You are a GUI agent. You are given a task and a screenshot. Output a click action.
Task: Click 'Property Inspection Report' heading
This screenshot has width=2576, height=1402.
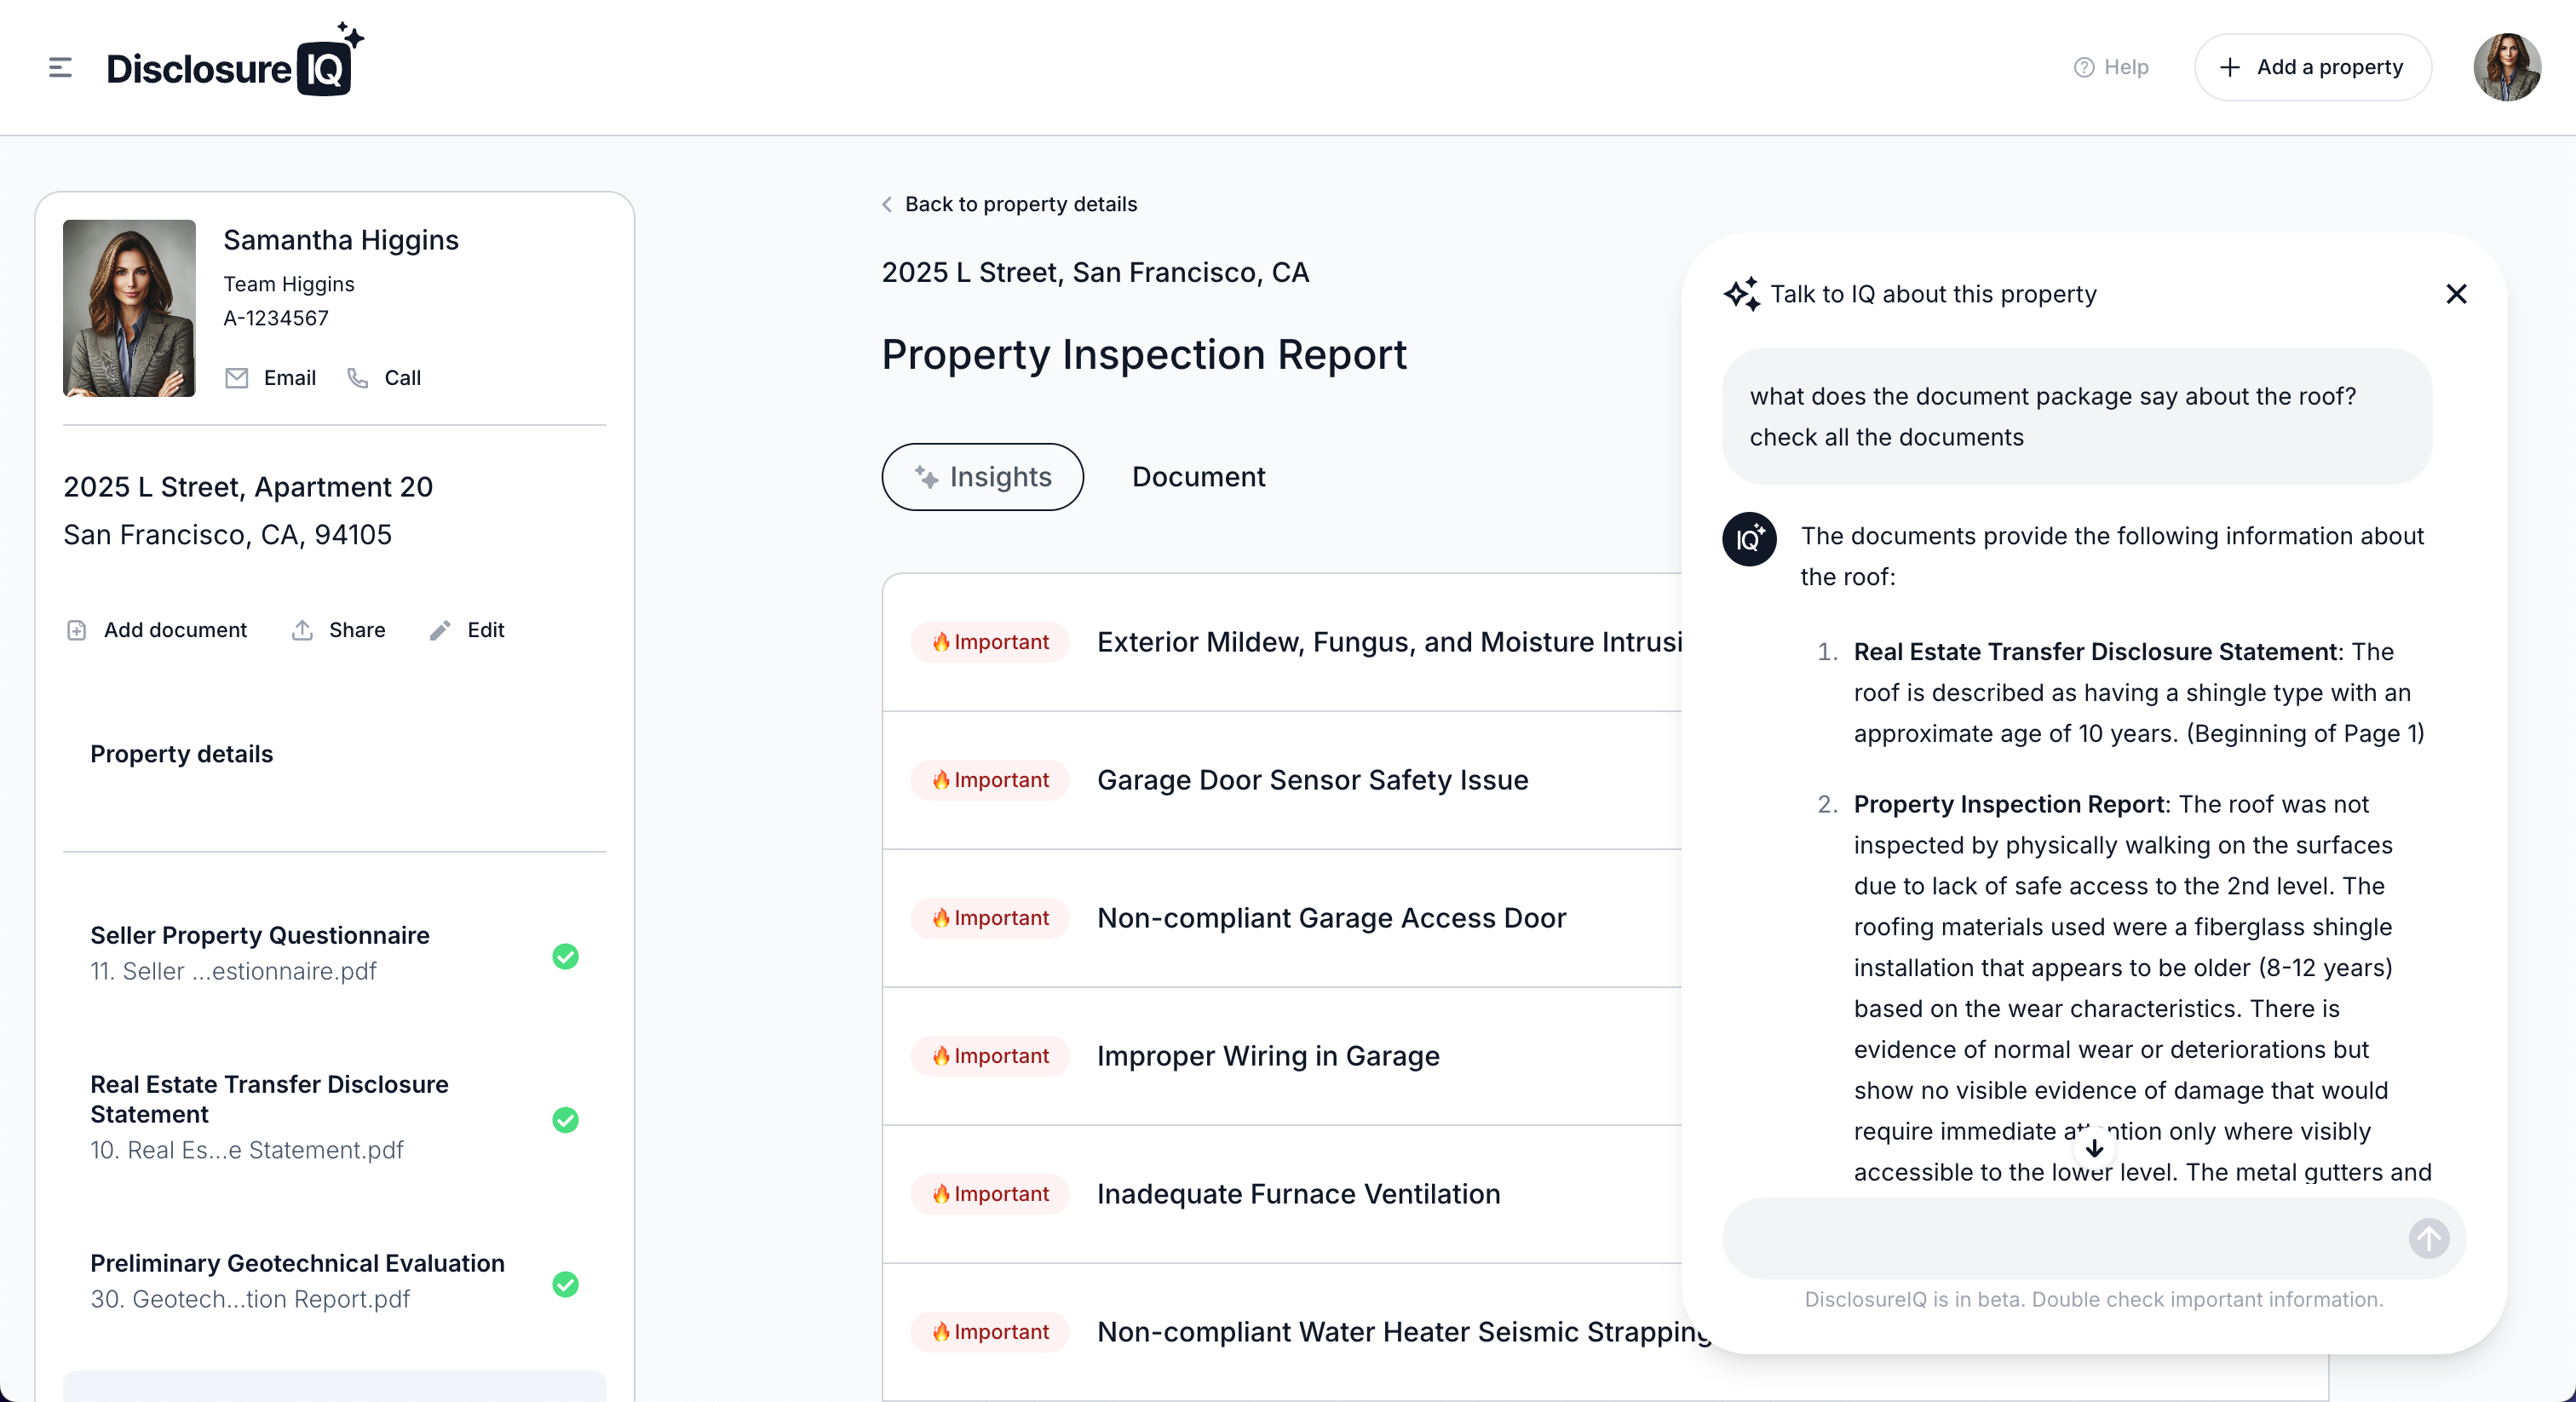1144,355
